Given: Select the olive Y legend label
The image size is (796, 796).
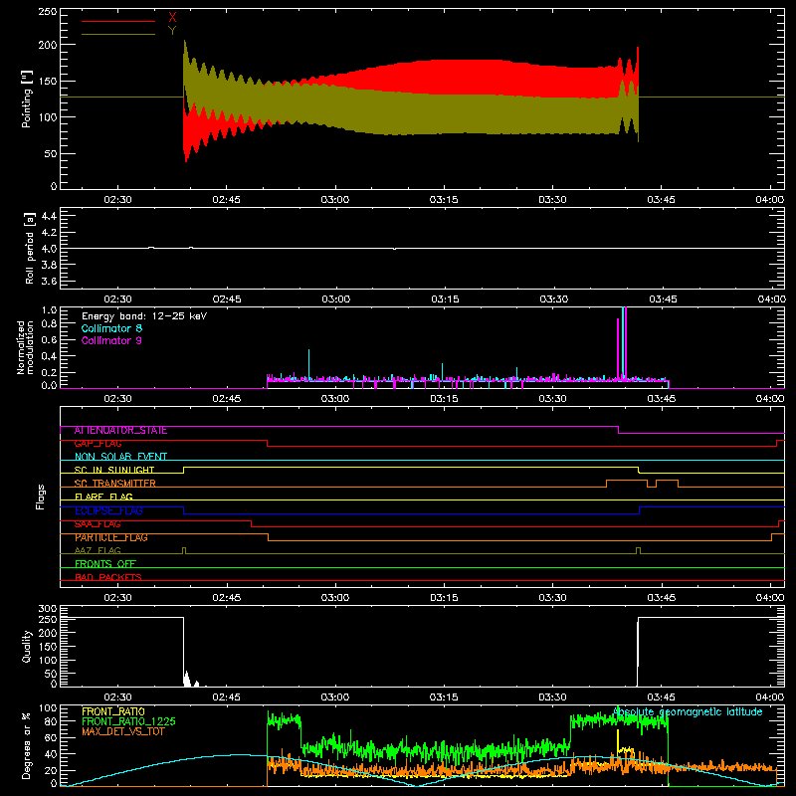Looking at the screenshot, I should tap(172, 31).
